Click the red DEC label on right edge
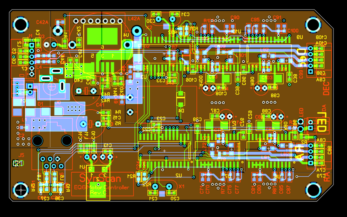Viewport: 347px width, 217px height. tap(326, 89)
